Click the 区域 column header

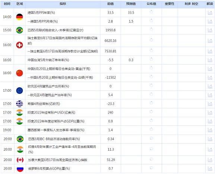pos(19,4)
